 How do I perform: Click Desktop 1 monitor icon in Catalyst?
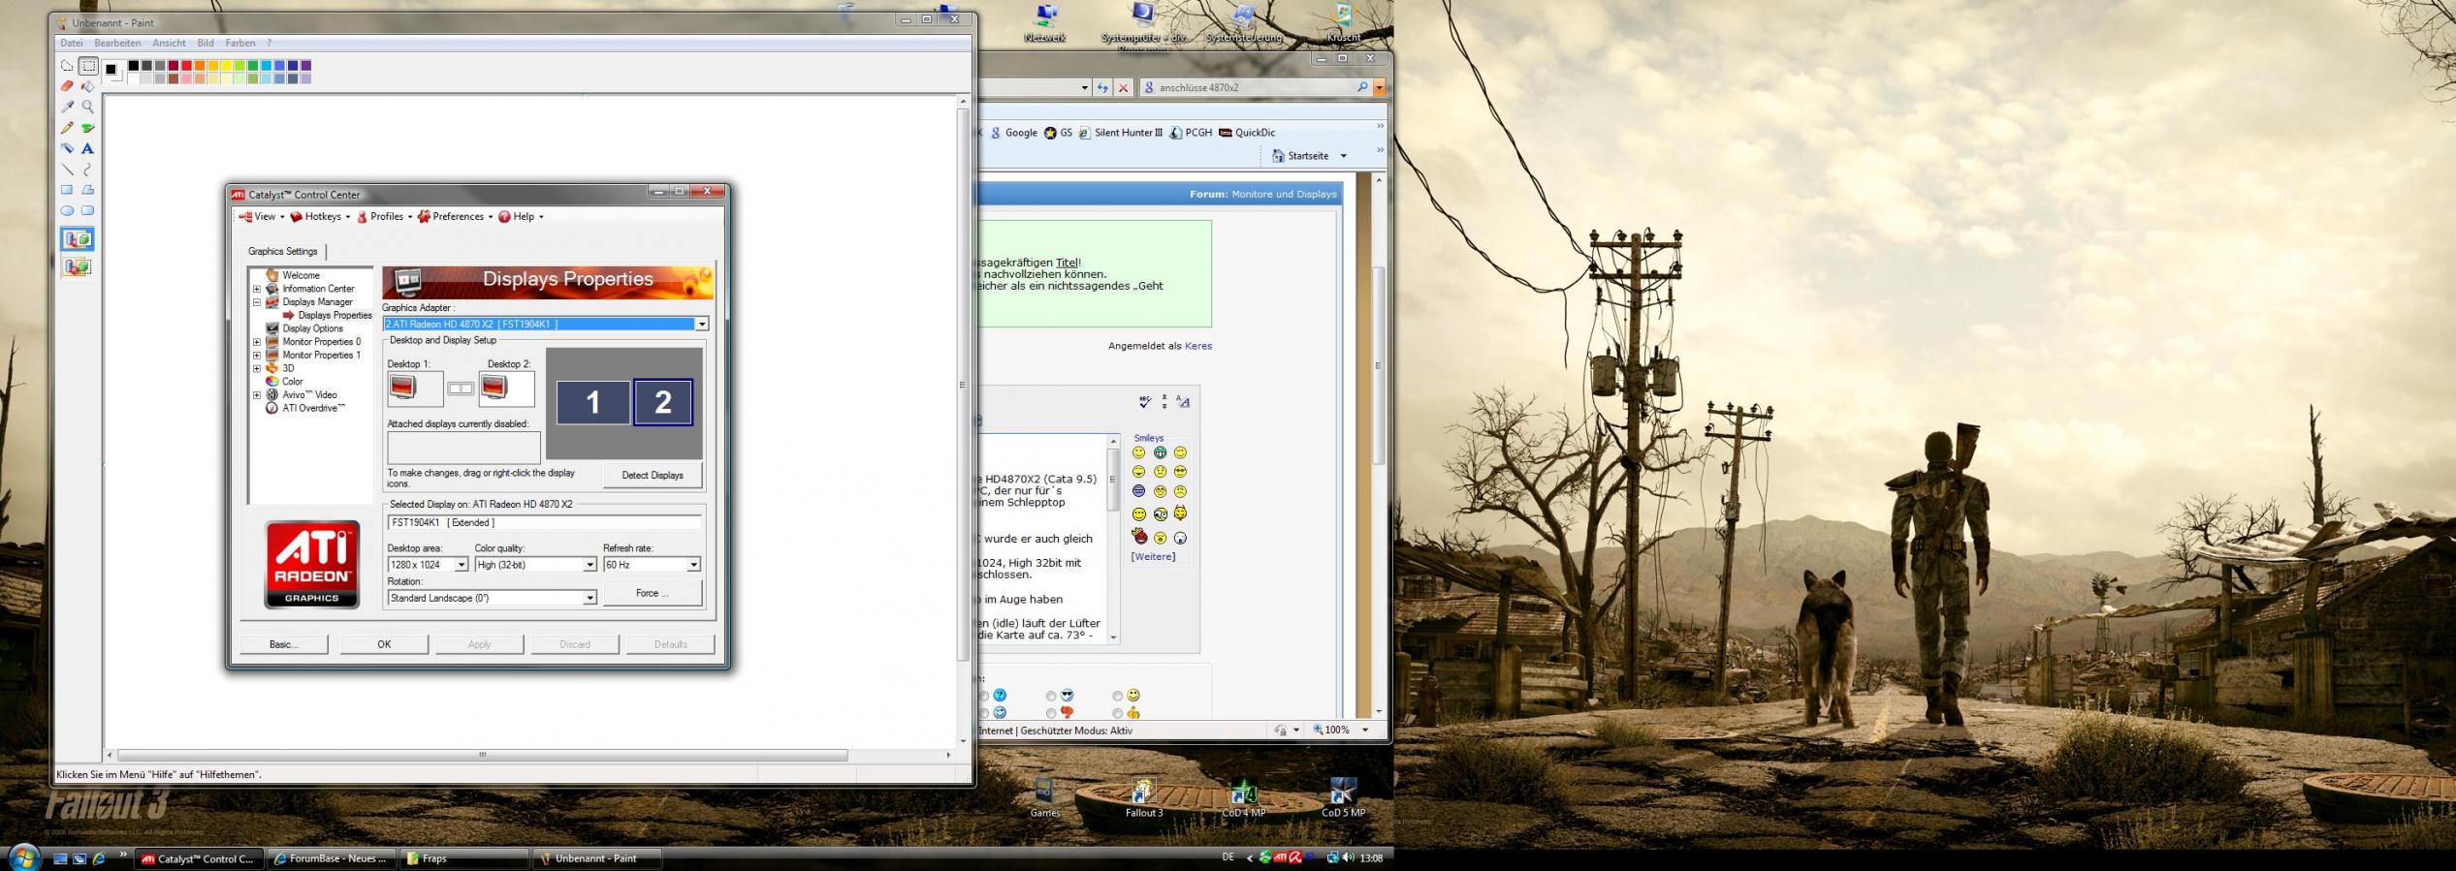coord(403,389)
